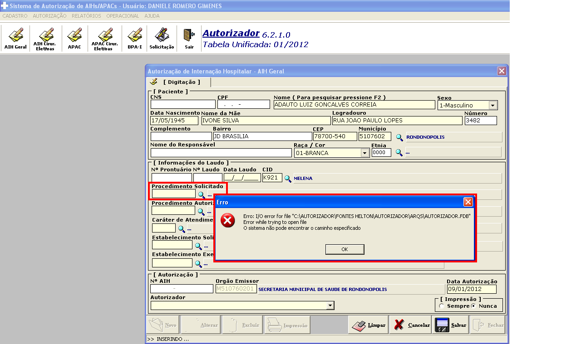Open the Raça / Cor dropdown
The image size is (581, 344).
click(x=365, y=153)
